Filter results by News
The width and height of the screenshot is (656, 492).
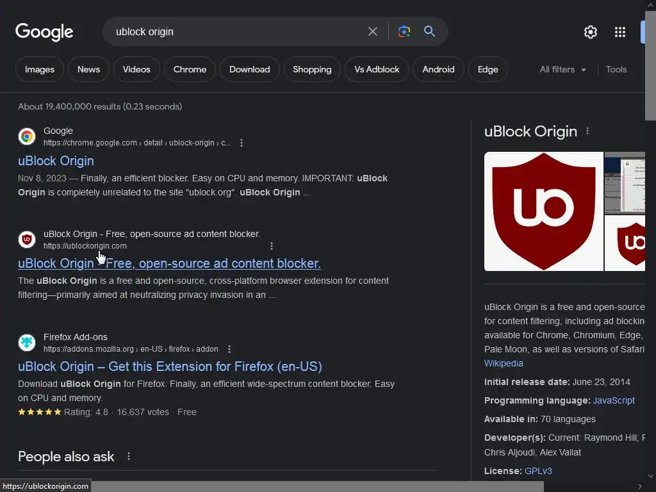click(x=88, y=69)
